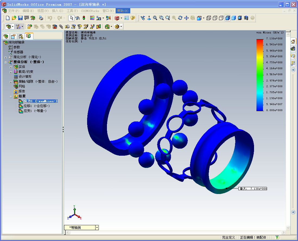Save the document with floppy icon
The image size is (298, 241).
tap(20, 18)
